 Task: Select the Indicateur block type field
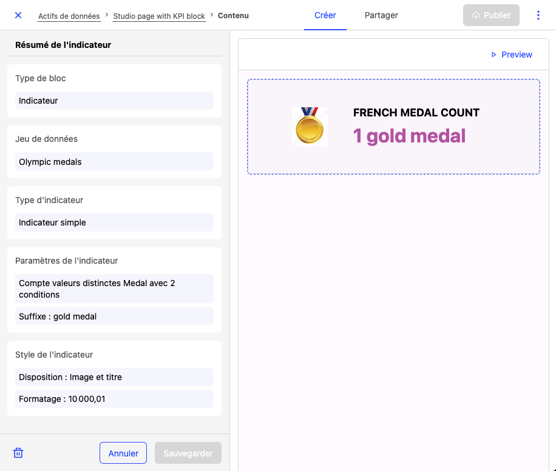(114, 101)
